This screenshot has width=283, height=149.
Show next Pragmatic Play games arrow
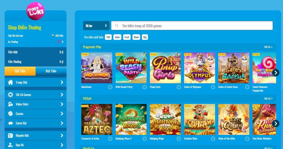coord(276,73)
